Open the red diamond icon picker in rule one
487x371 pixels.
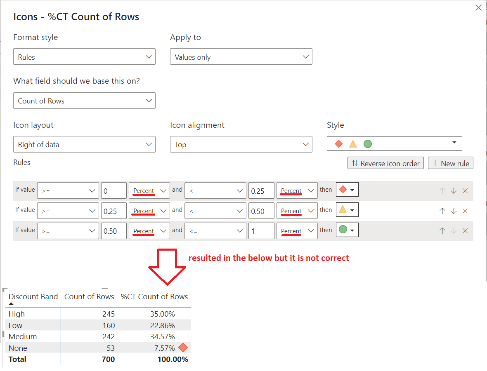tap(347, 190)
